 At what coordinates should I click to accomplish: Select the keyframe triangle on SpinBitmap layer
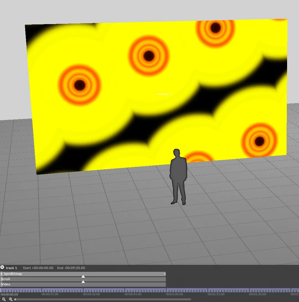(83, 276)
